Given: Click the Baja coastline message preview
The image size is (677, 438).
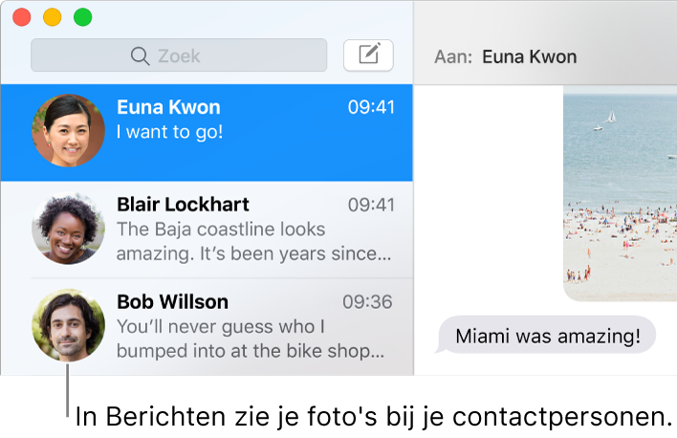Looking at the screenshot, I should 254,241.
